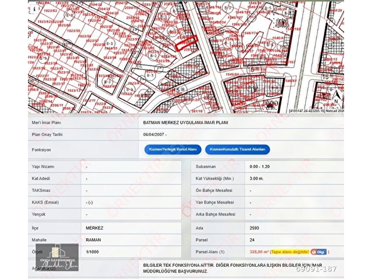
Task: Click the 'Ada' label
Action: (199, 228)
